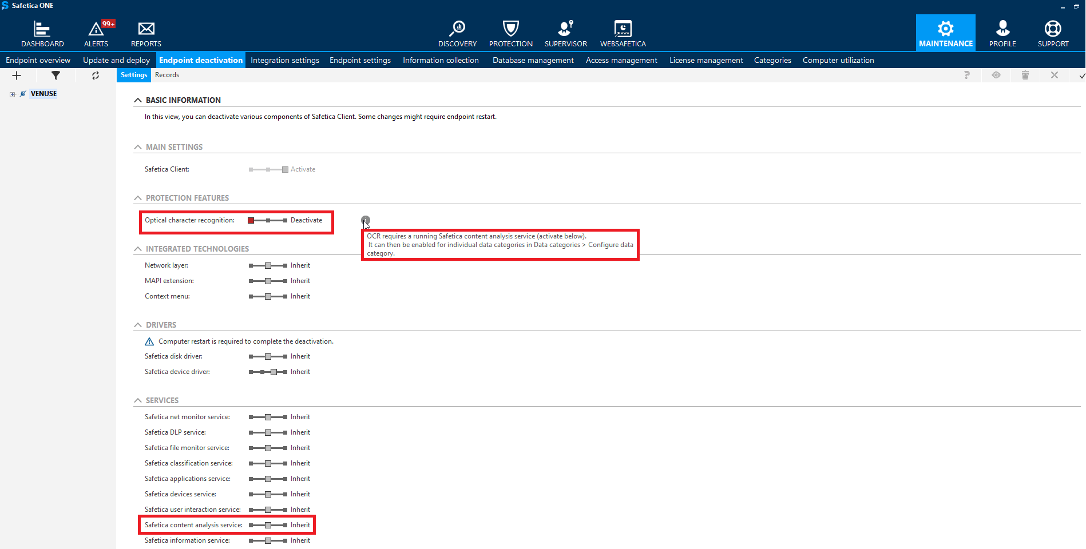Click the warning triangle in Drivers section
Viewport: 1086px width, 549px height.
click(x=149, y=341)
